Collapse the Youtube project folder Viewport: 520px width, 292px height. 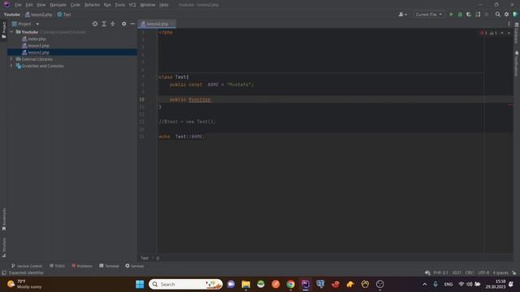[11, 32]
